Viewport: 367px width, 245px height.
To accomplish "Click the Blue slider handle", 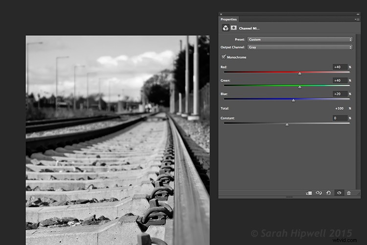I will pos(293,100).
